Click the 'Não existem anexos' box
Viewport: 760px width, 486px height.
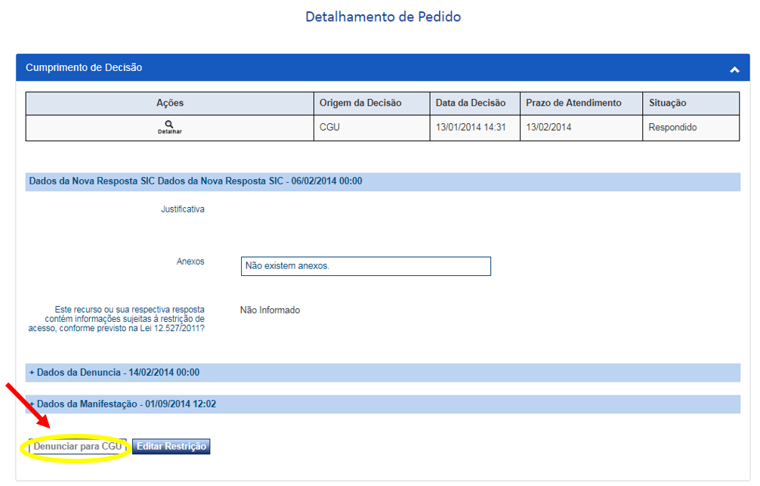366,266
